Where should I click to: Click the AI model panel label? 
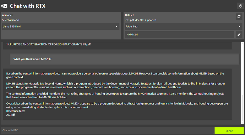[x=7, y=15]
